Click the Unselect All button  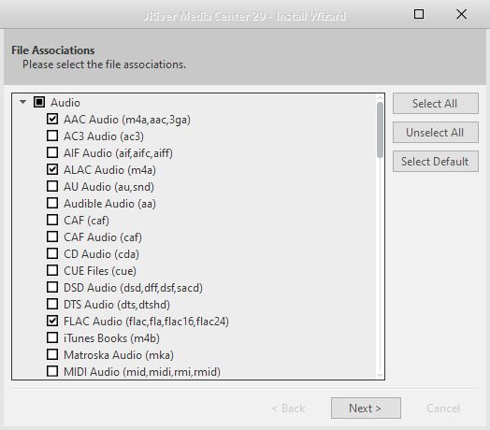436,133
